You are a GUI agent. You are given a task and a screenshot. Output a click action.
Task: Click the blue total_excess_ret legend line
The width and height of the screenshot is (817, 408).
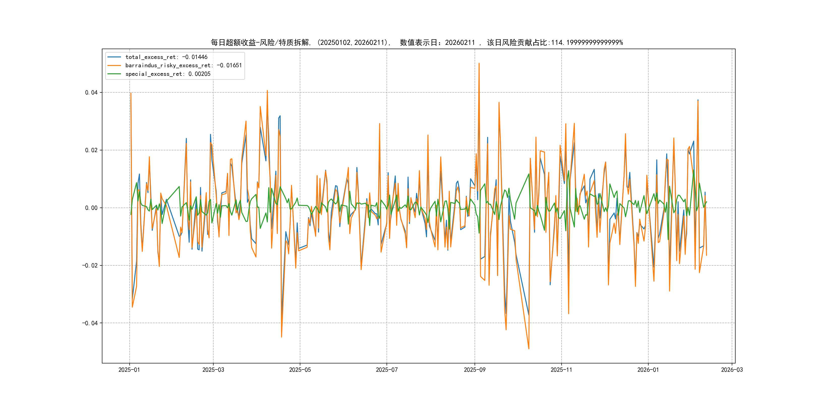114,57
